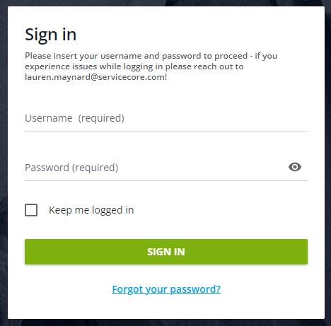
Task: Submit the form with SIGN IN
Action: click(166, 252)
